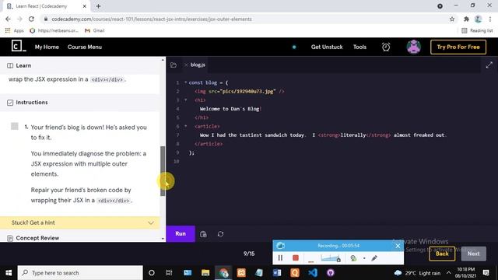Fold the article block on line 6
Viewport: 498px width, 280px height.
coord(186,126)
